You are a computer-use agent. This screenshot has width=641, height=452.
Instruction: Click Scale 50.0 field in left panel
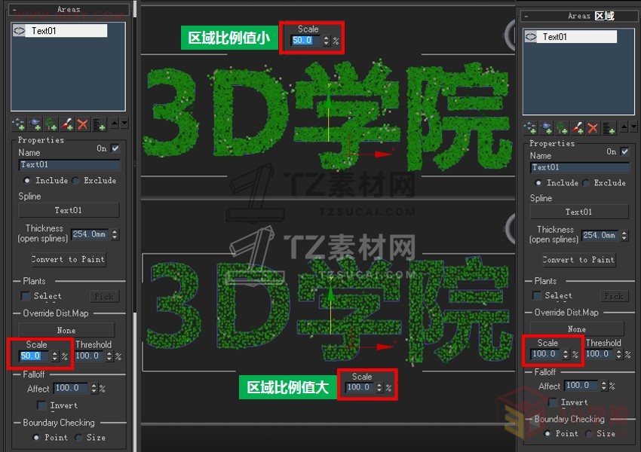pos(35,356)
